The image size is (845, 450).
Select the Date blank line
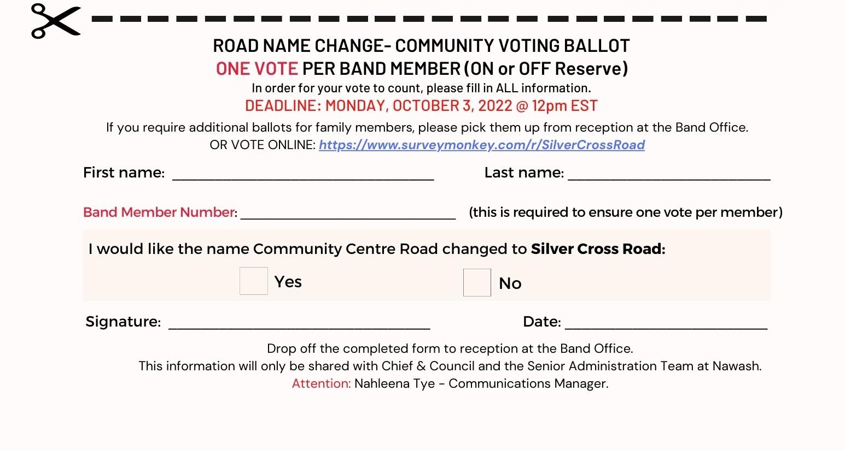(666, 323)
